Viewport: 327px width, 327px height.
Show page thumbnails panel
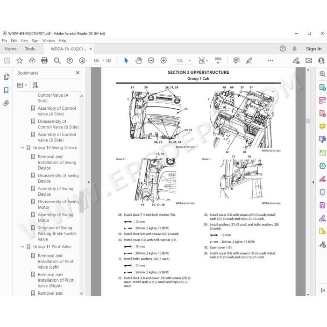pyautogui.click(x=7, y=77)
